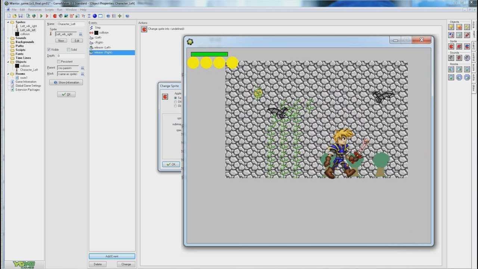Create standalone executable toolbar icon
The height and width of the screenshot is (269, 478).
coord(28,16)
